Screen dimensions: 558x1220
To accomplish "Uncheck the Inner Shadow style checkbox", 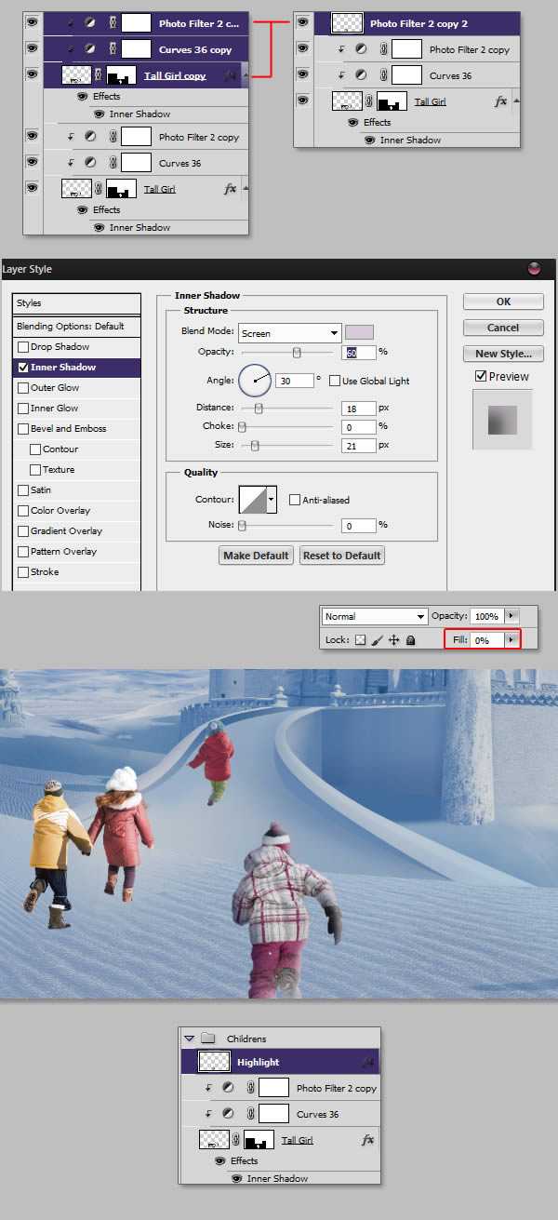I will pyautogui.click(x=23, y=368).
